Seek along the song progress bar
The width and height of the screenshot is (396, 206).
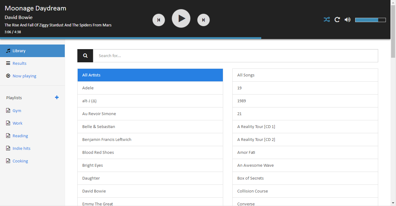(195, 38)
